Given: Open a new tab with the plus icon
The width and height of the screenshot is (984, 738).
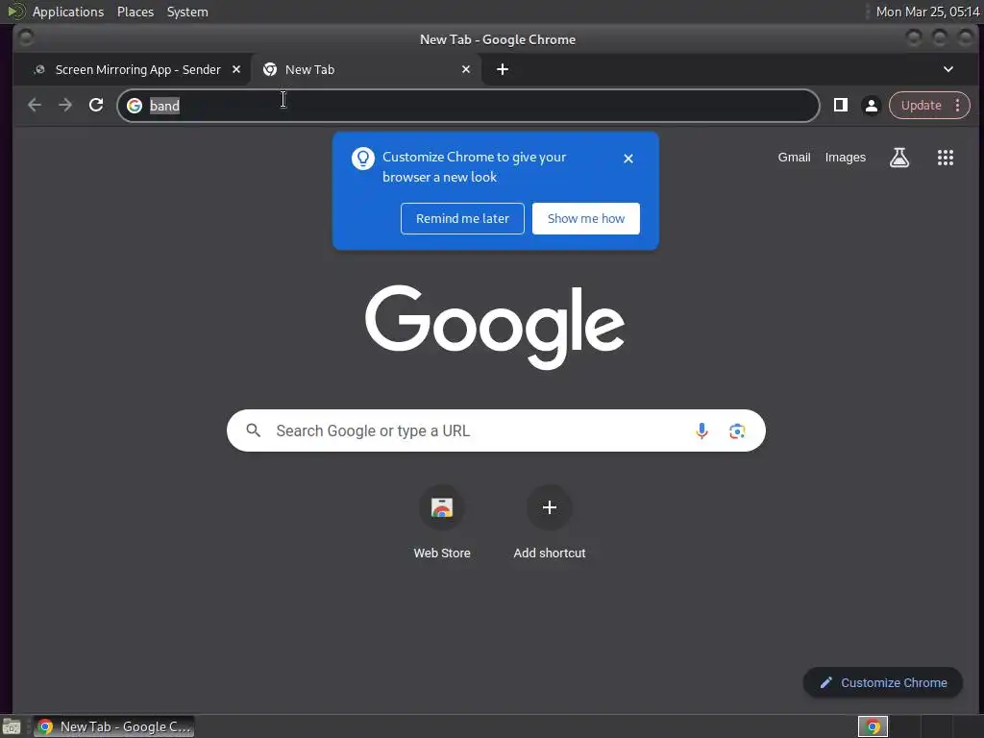Looking at the screenshot, I should (503, 69).
